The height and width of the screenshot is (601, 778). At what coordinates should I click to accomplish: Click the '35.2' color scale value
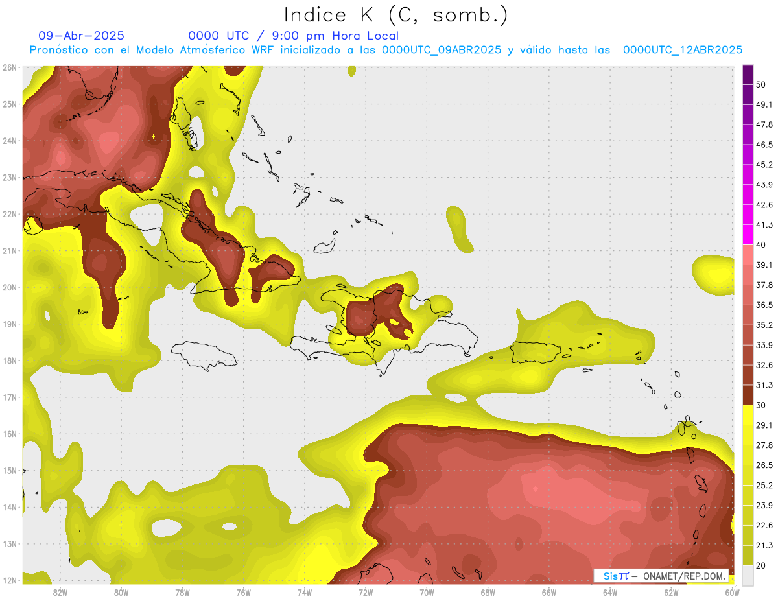click(x=764, y=325)
